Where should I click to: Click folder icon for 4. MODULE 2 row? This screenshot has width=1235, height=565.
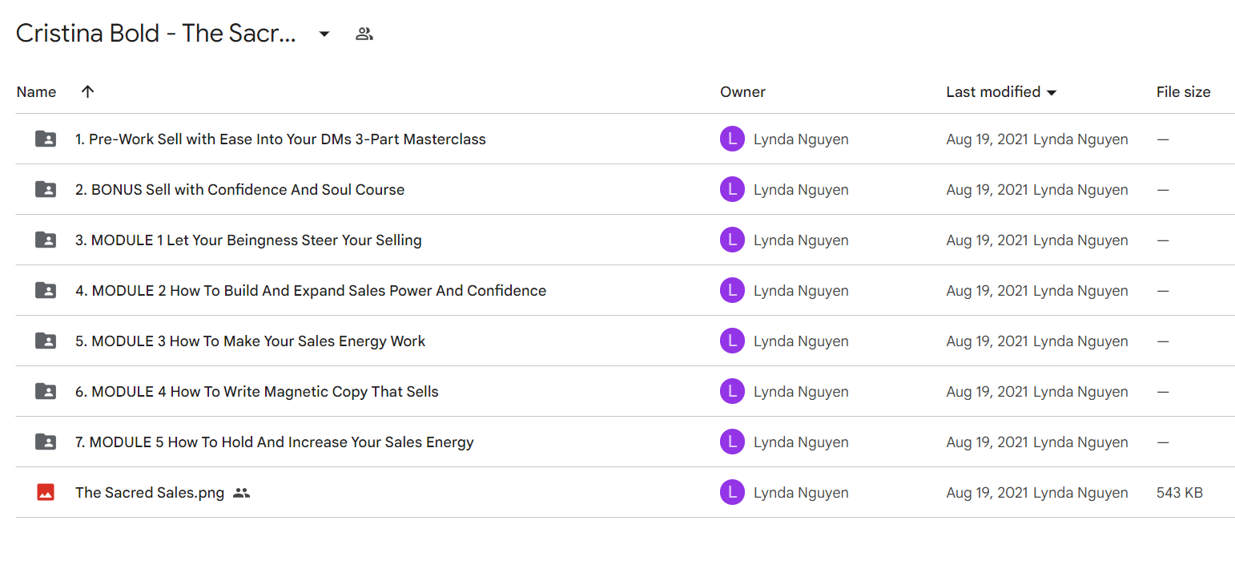pyautogui.click(x=46, y=290)
